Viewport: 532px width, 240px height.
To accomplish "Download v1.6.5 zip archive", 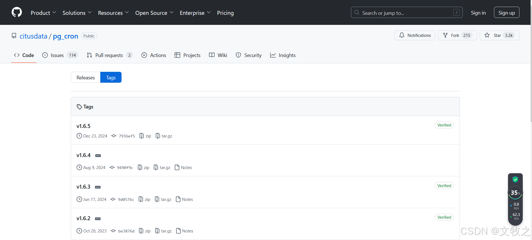I will pos(145,136).
